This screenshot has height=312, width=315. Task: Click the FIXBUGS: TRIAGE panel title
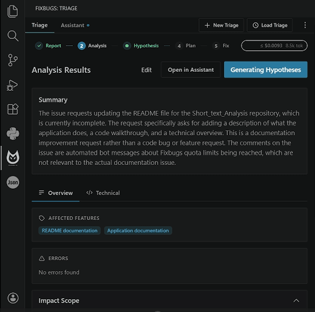tap(56, 9)
